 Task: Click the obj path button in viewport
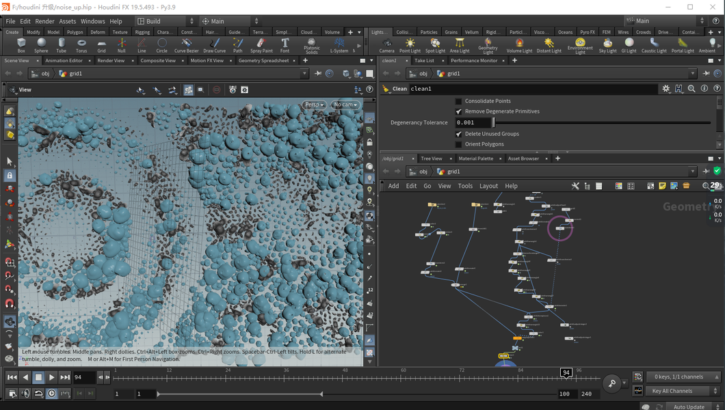(x=40, y=73)
